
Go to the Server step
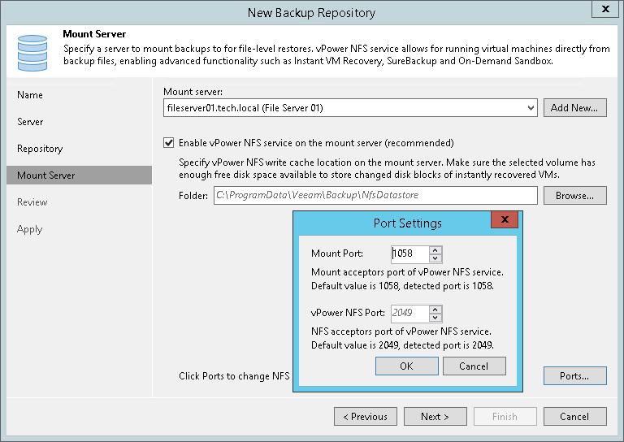(30, 122)
